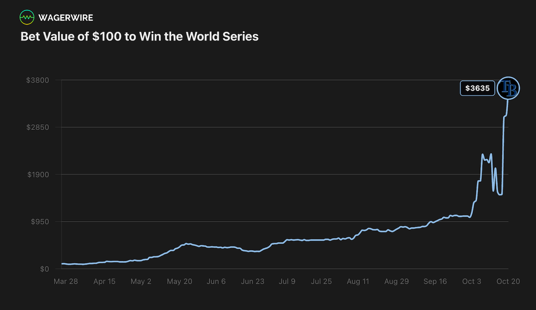This screenshot has width=536, height=310.
Task: Click the WagerWire green waveform logo icon
Action: (x=27, y=18)
